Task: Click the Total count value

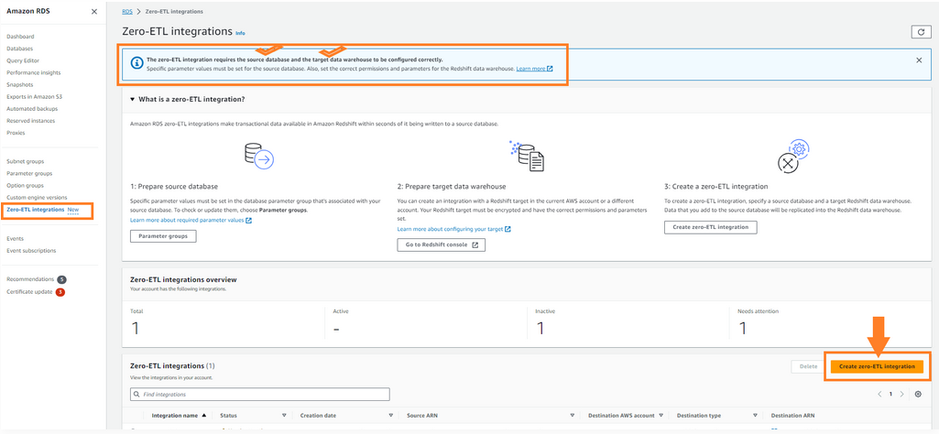Action: pyautogui.click(x=136, y=328)
